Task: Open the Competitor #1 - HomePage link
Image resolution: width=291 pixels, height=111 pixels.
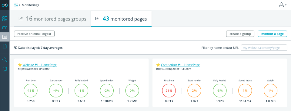Action: coord(180,65)
